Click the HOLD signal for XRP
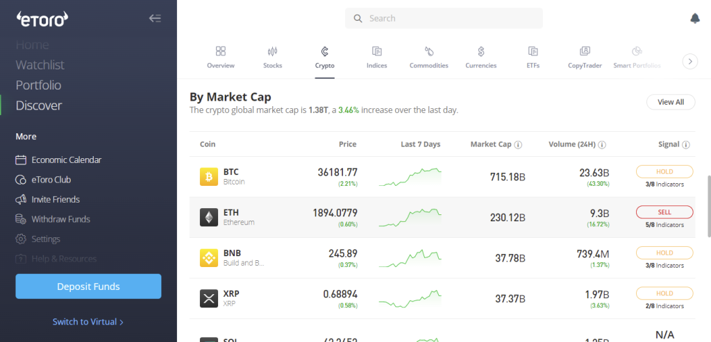 (664, 293)
